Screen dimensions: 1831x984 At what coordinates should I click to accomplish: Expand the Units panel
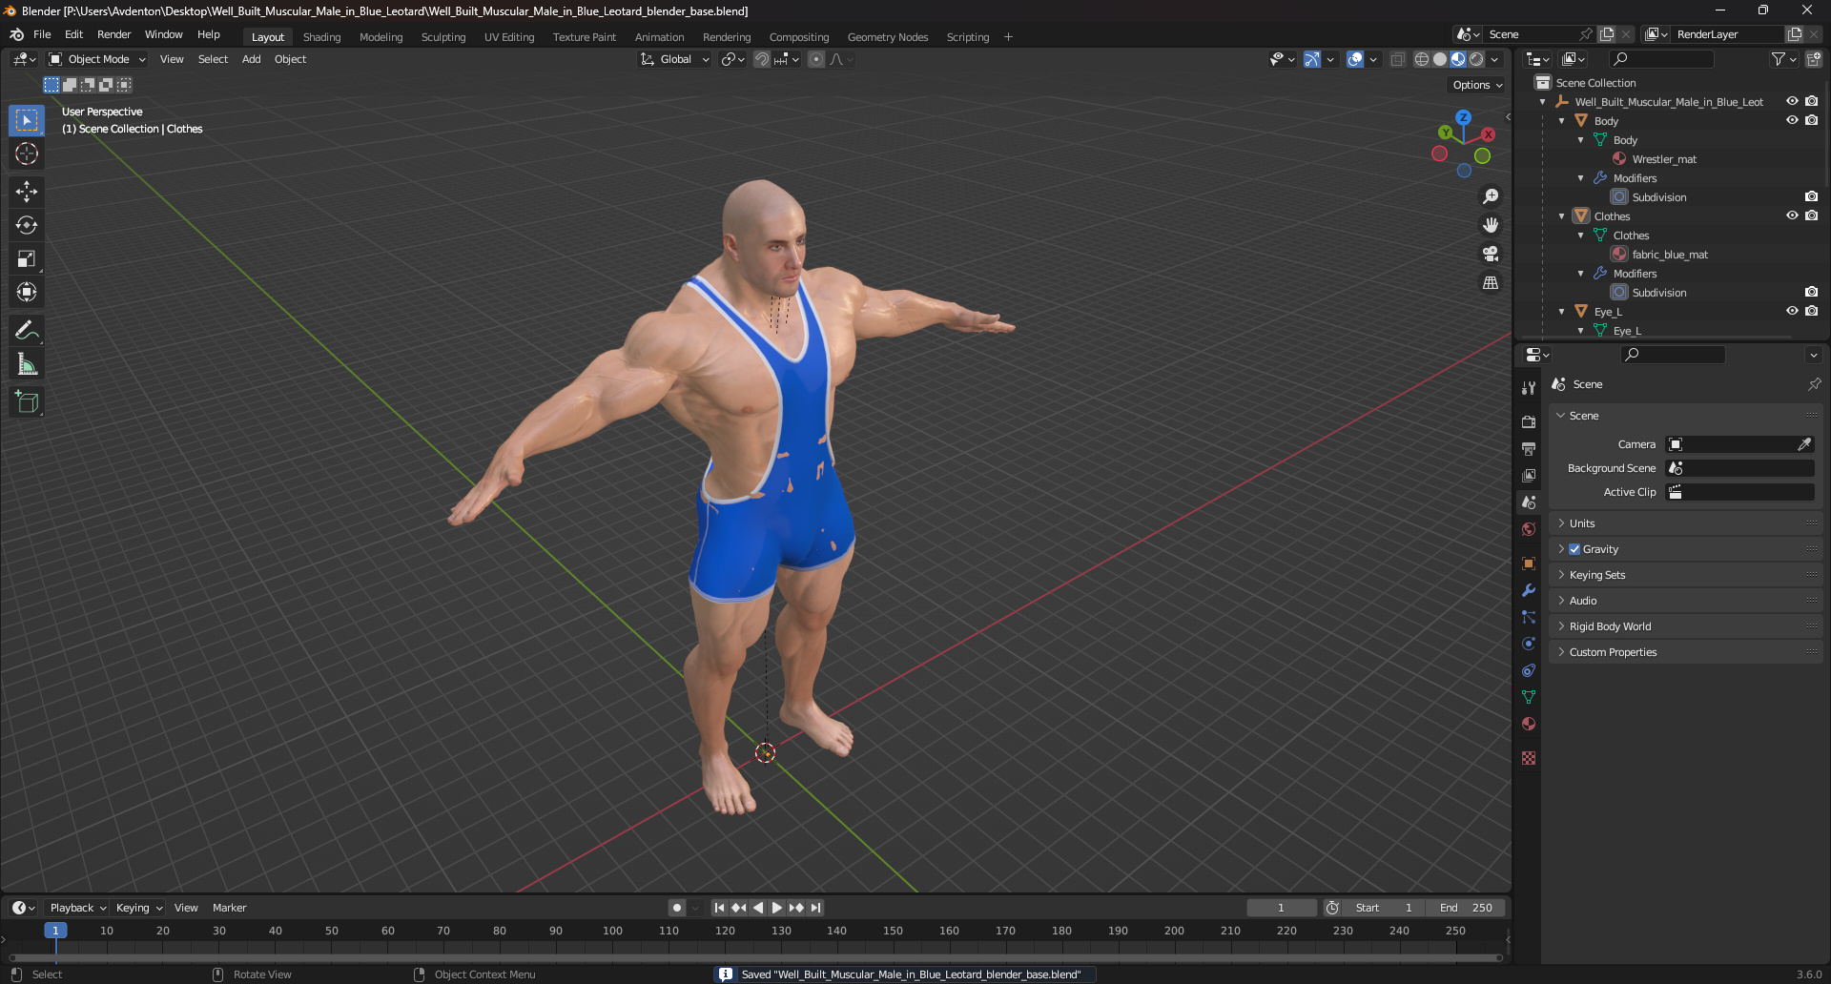coord(1685,523)
